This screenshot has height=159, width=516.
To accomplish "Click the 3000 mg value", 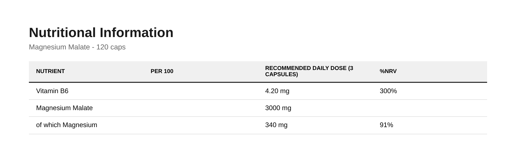I will pos(278,108).
